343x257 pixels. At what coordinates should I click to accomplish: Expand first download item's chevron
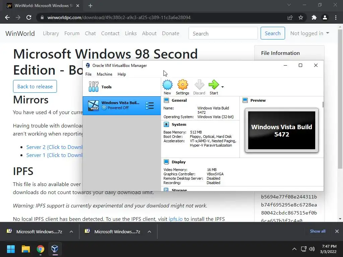point(71,232)
